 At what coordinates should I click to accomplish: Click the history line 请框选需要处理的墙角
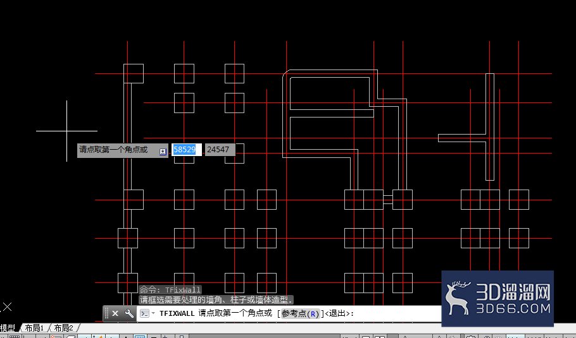(216, 299)
